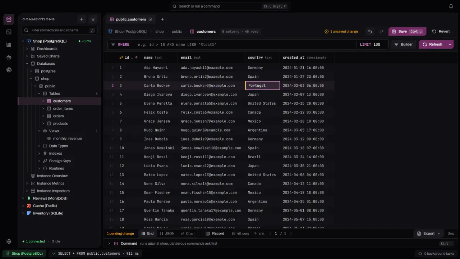Open a new tab with plus icon

tap(162, 19)
